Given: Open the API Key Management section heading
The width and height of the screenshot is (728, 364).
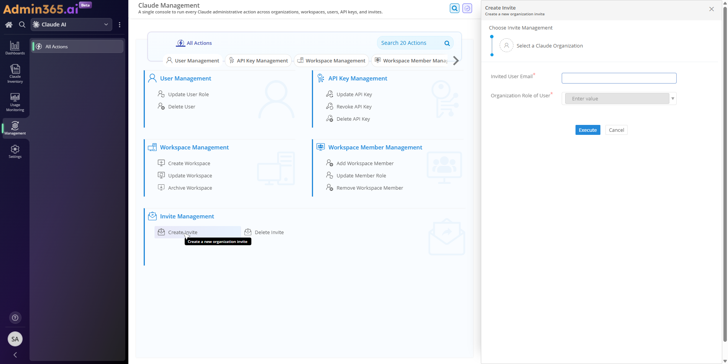Looking at the screenshot, I should [x=357, y=78].
